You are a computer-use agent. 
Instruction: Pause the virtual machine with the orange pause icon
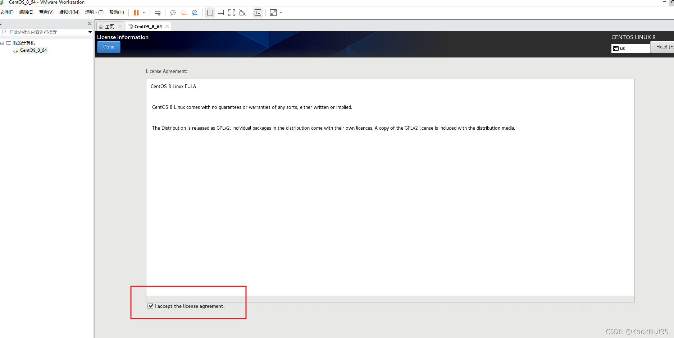tap(136, 13)
